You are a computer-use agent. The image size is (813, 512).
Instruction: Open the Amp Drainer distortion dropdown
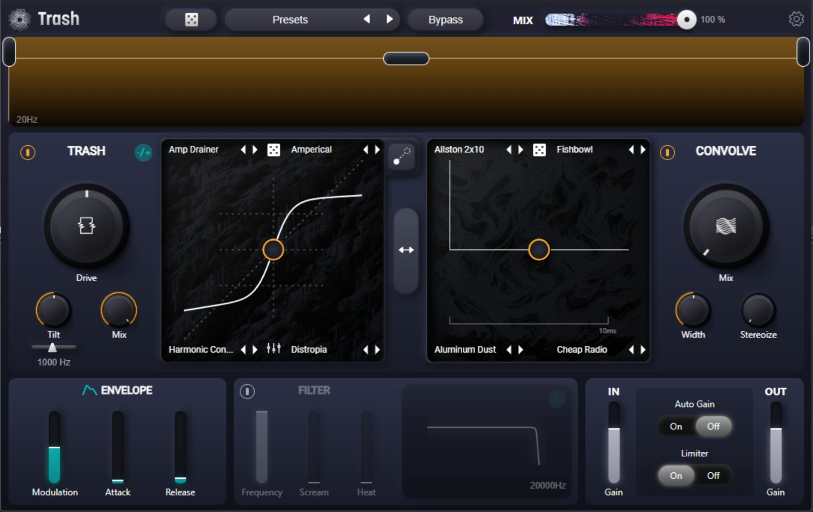coord(194,149)
